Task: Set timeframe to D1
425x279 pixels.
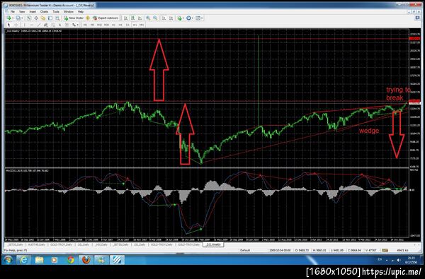Action: [127, 25]
